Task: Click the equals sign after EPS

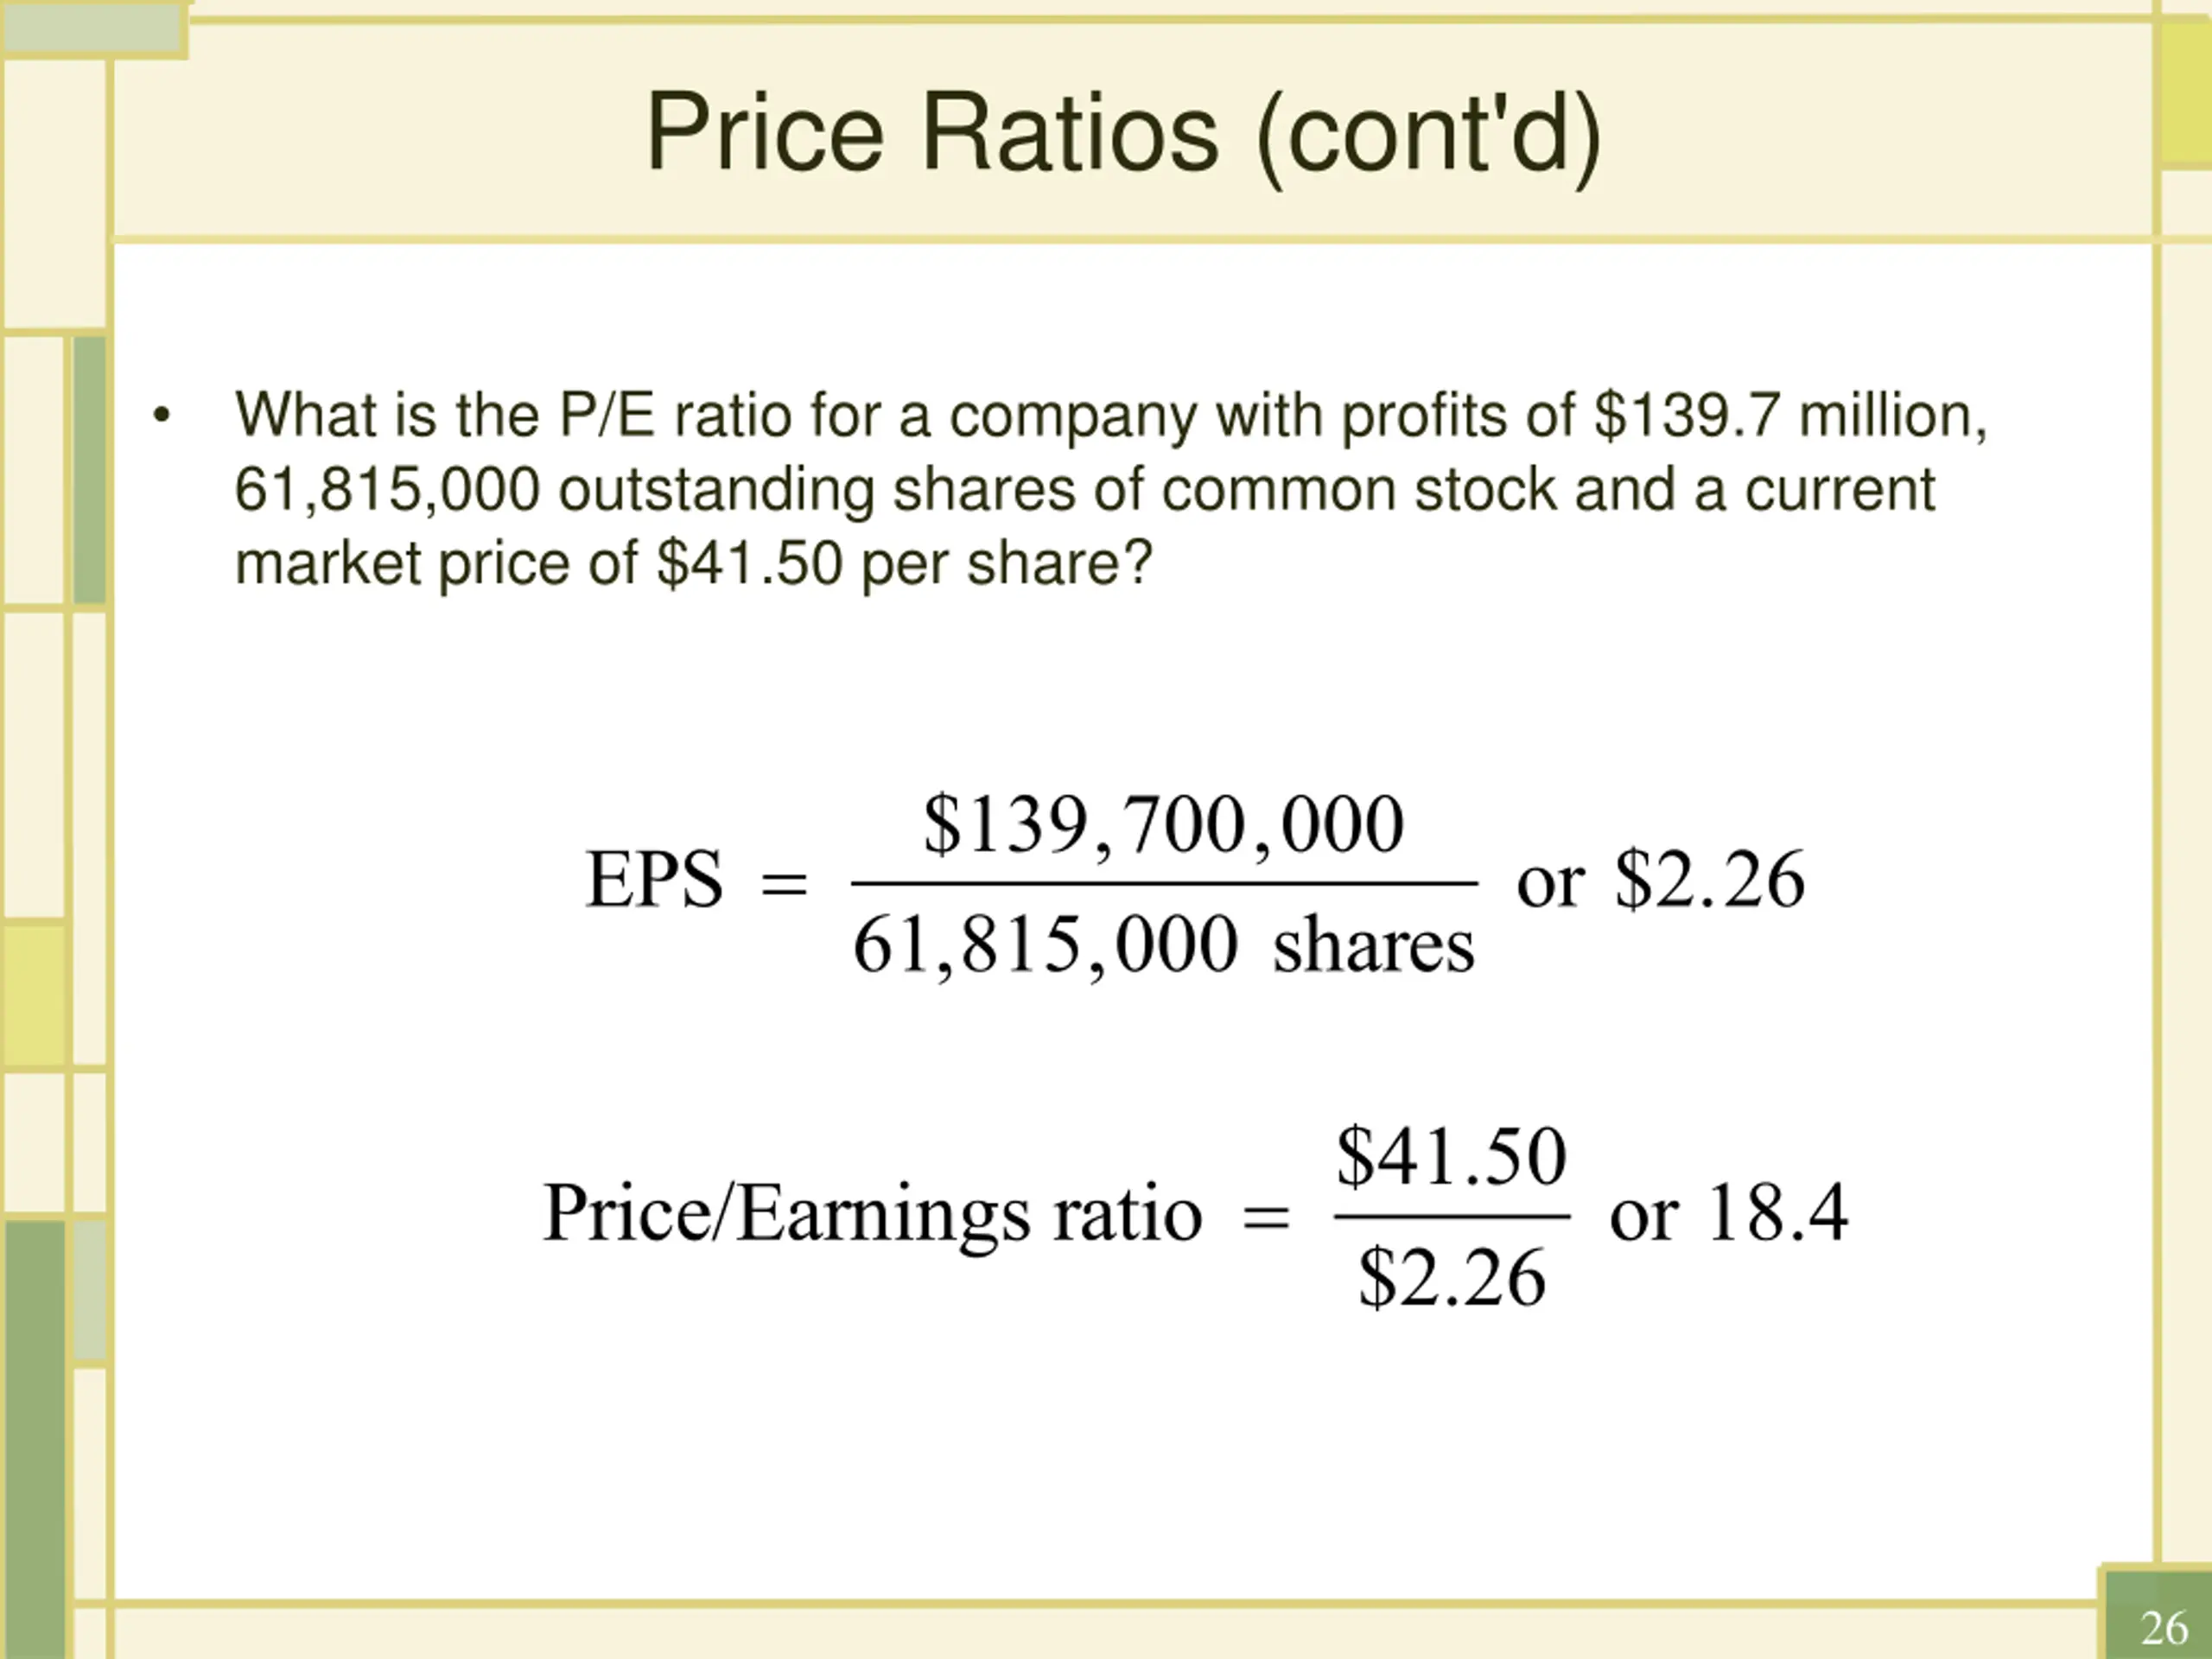Action: point(785,884)
